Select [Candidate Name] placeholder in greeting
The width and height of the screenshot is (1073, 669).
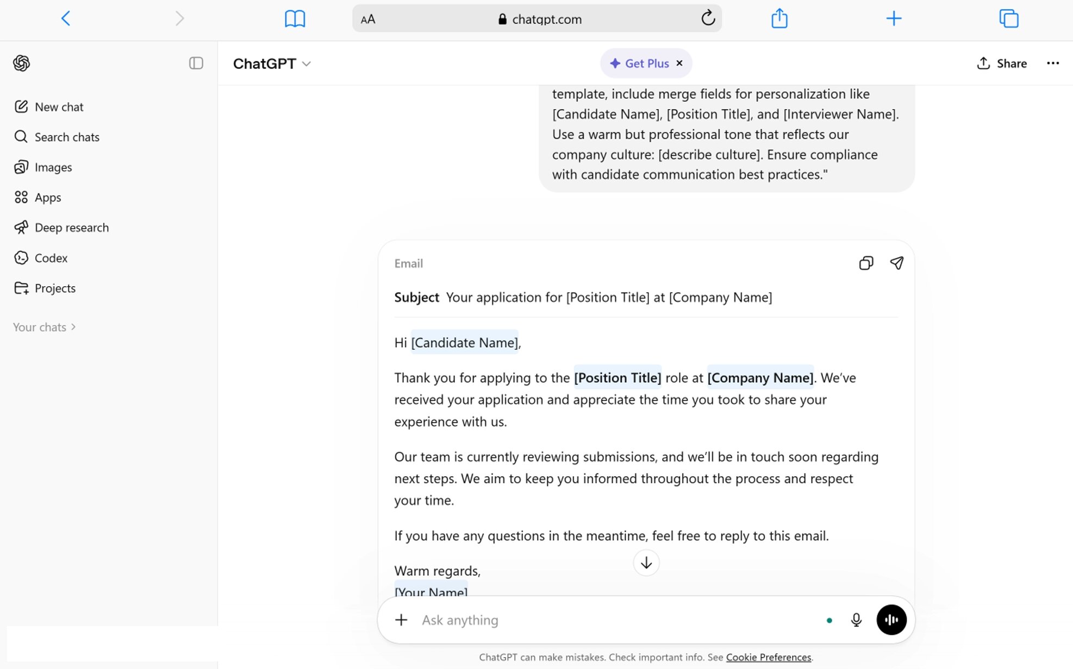tap(465, 343)
